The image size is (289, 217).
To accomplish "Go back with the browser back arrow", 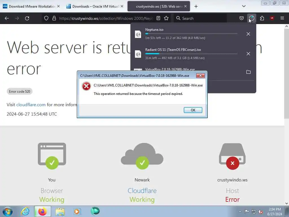I will (7, 18).
